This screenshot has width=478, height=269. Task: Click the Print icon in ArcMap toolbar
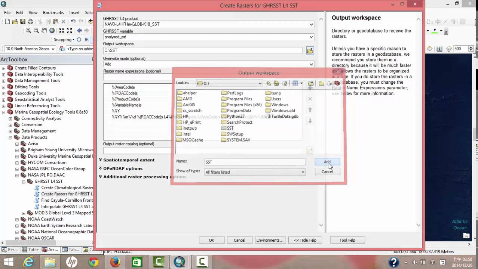point(31,22)
